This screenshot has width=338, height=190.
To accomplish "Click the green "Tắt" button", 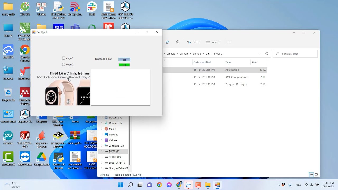I will [x=124, y=65].
